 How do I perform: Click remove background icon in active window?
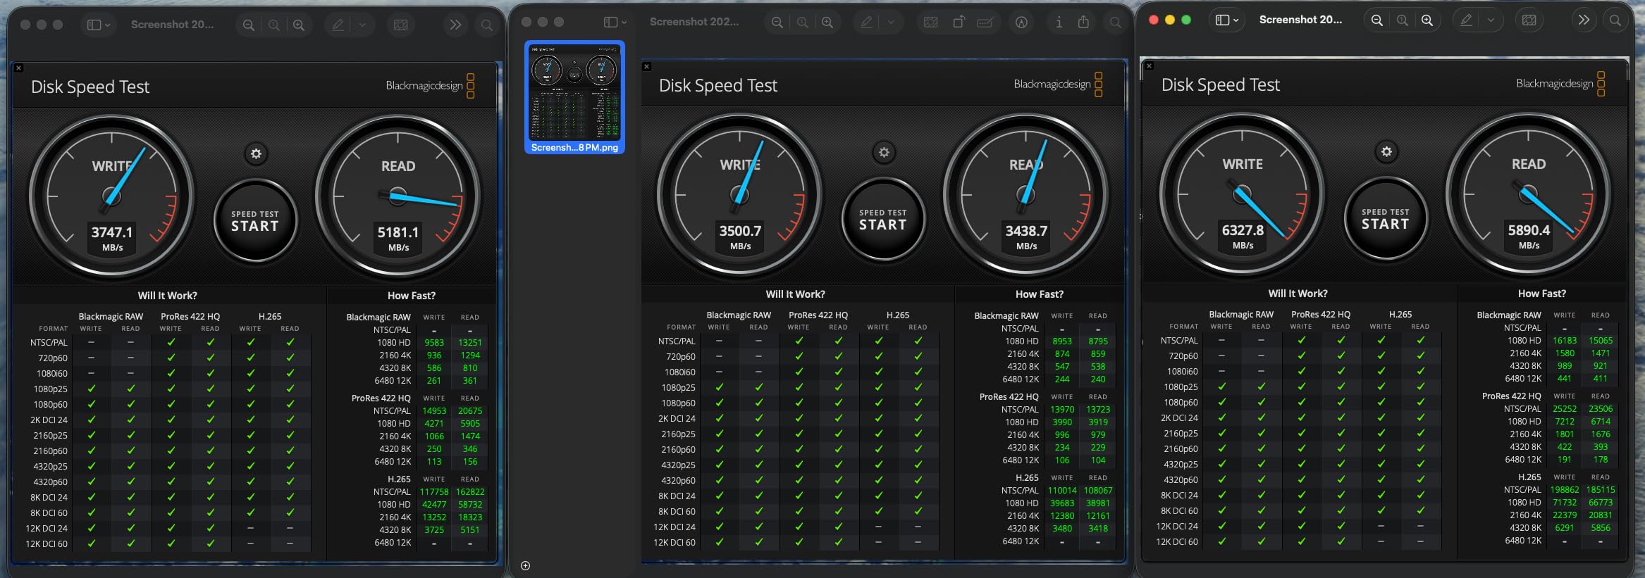(1529, 20)
